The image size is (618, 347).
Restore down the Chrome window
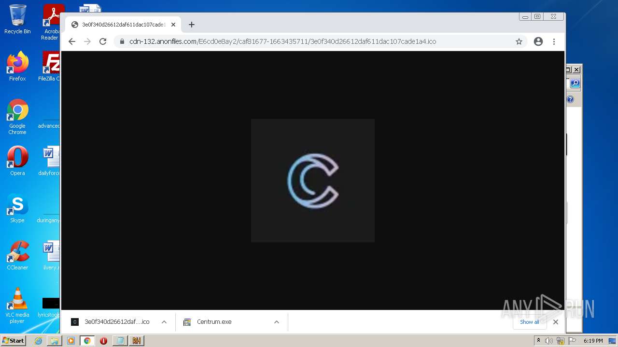(x=537, y=17)
